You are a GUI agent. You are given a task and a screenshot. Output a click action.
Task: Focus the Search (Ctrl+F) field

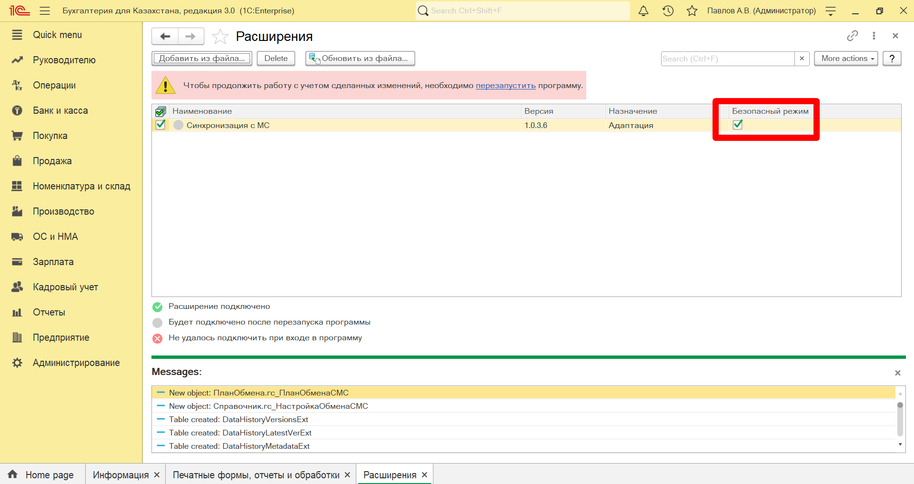click(728, 59)
